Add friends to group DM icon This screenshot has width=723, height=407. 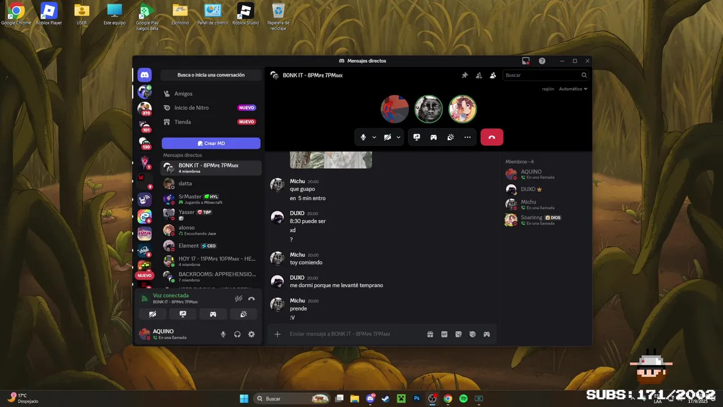[479, 75]
